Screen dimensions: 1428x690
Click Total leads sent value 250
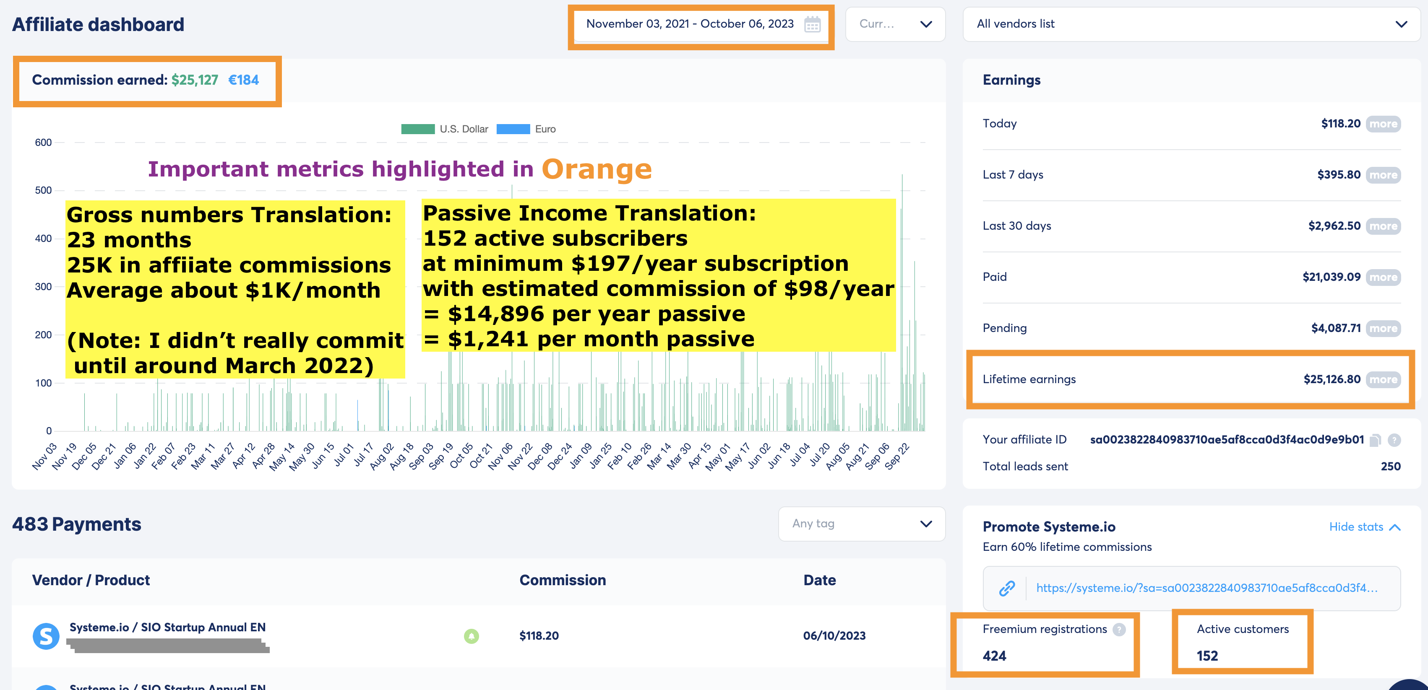pyautogui.click(x=1390, y=466)
